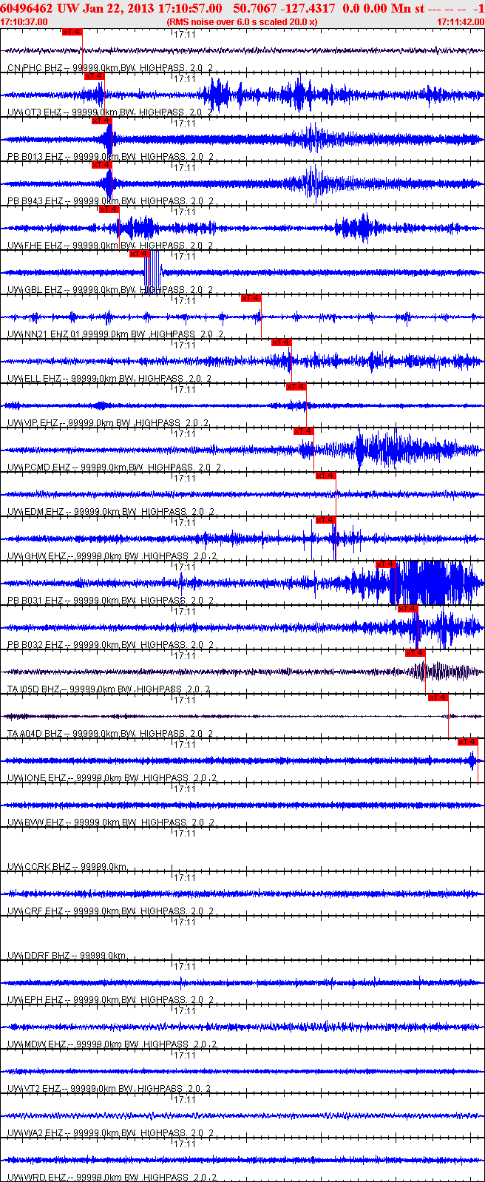This screenshot has width=485, height=1182.
Task: Click the red pick flag on the UW FHE trace
Action: point(109,209)
